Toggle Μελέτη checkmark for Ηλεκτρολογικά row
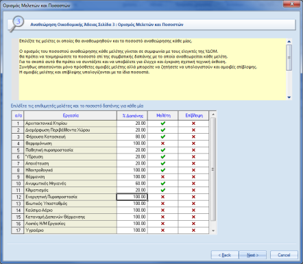The width and height of the screenshot is (303, 264). 162,170
